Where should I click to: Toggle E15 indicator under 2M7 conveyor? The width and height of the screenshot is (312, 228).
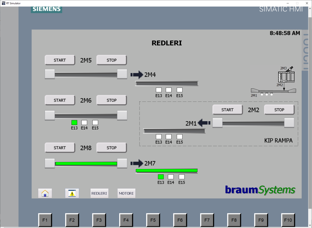click(x=182, y=177)
